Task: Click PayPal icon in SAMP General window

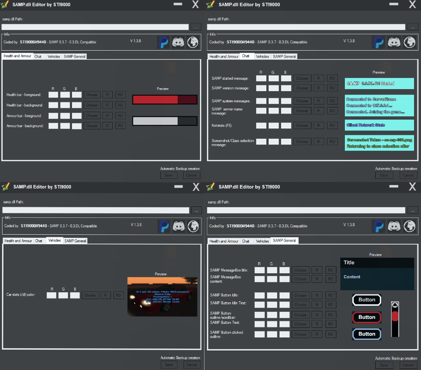Action: pyautogui.click(x=379, y=226)
